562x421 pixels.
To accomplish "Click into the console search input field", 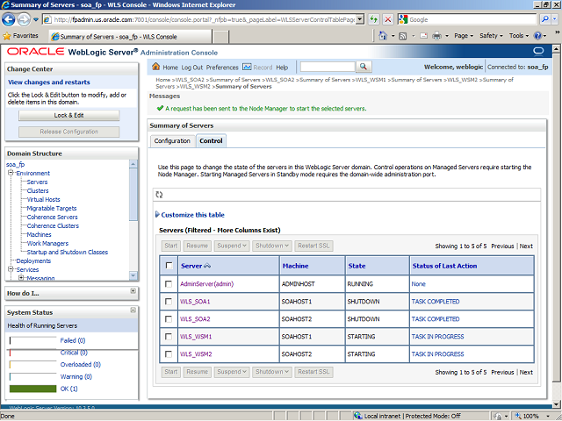I will coord(327,68).
